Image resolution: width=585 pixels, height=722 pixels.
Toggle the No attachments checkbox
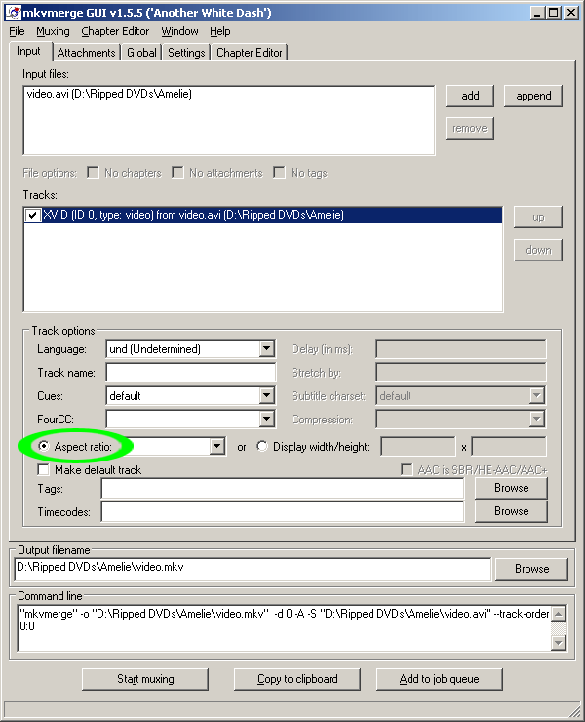(x=177, y=173)
